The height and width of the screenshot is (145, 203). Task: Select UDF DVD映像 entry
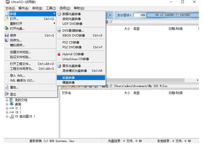(x=81, y=24)
